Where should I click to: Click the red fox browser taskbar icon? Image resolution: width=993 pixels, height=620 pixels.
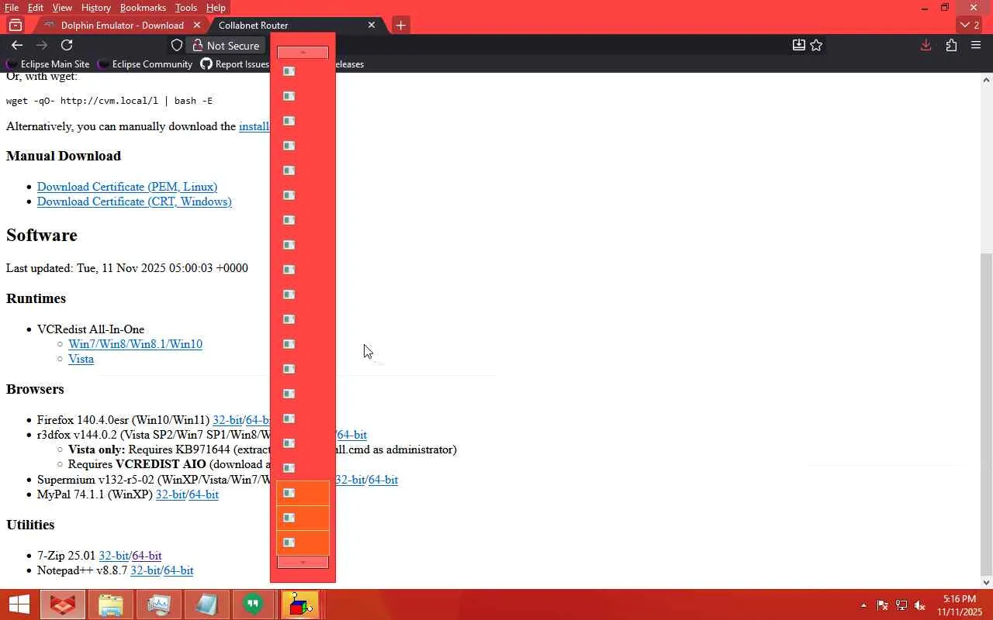[x=63, y=604]
